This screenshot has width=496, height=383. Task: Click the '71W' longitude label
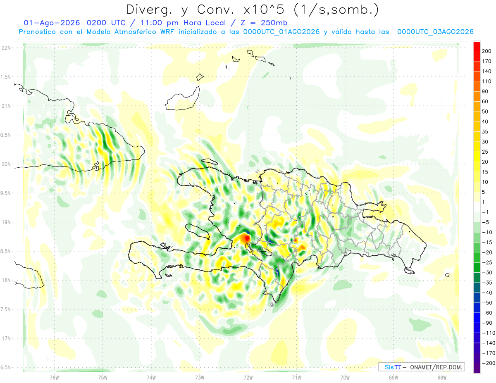(x=296, y=377)
